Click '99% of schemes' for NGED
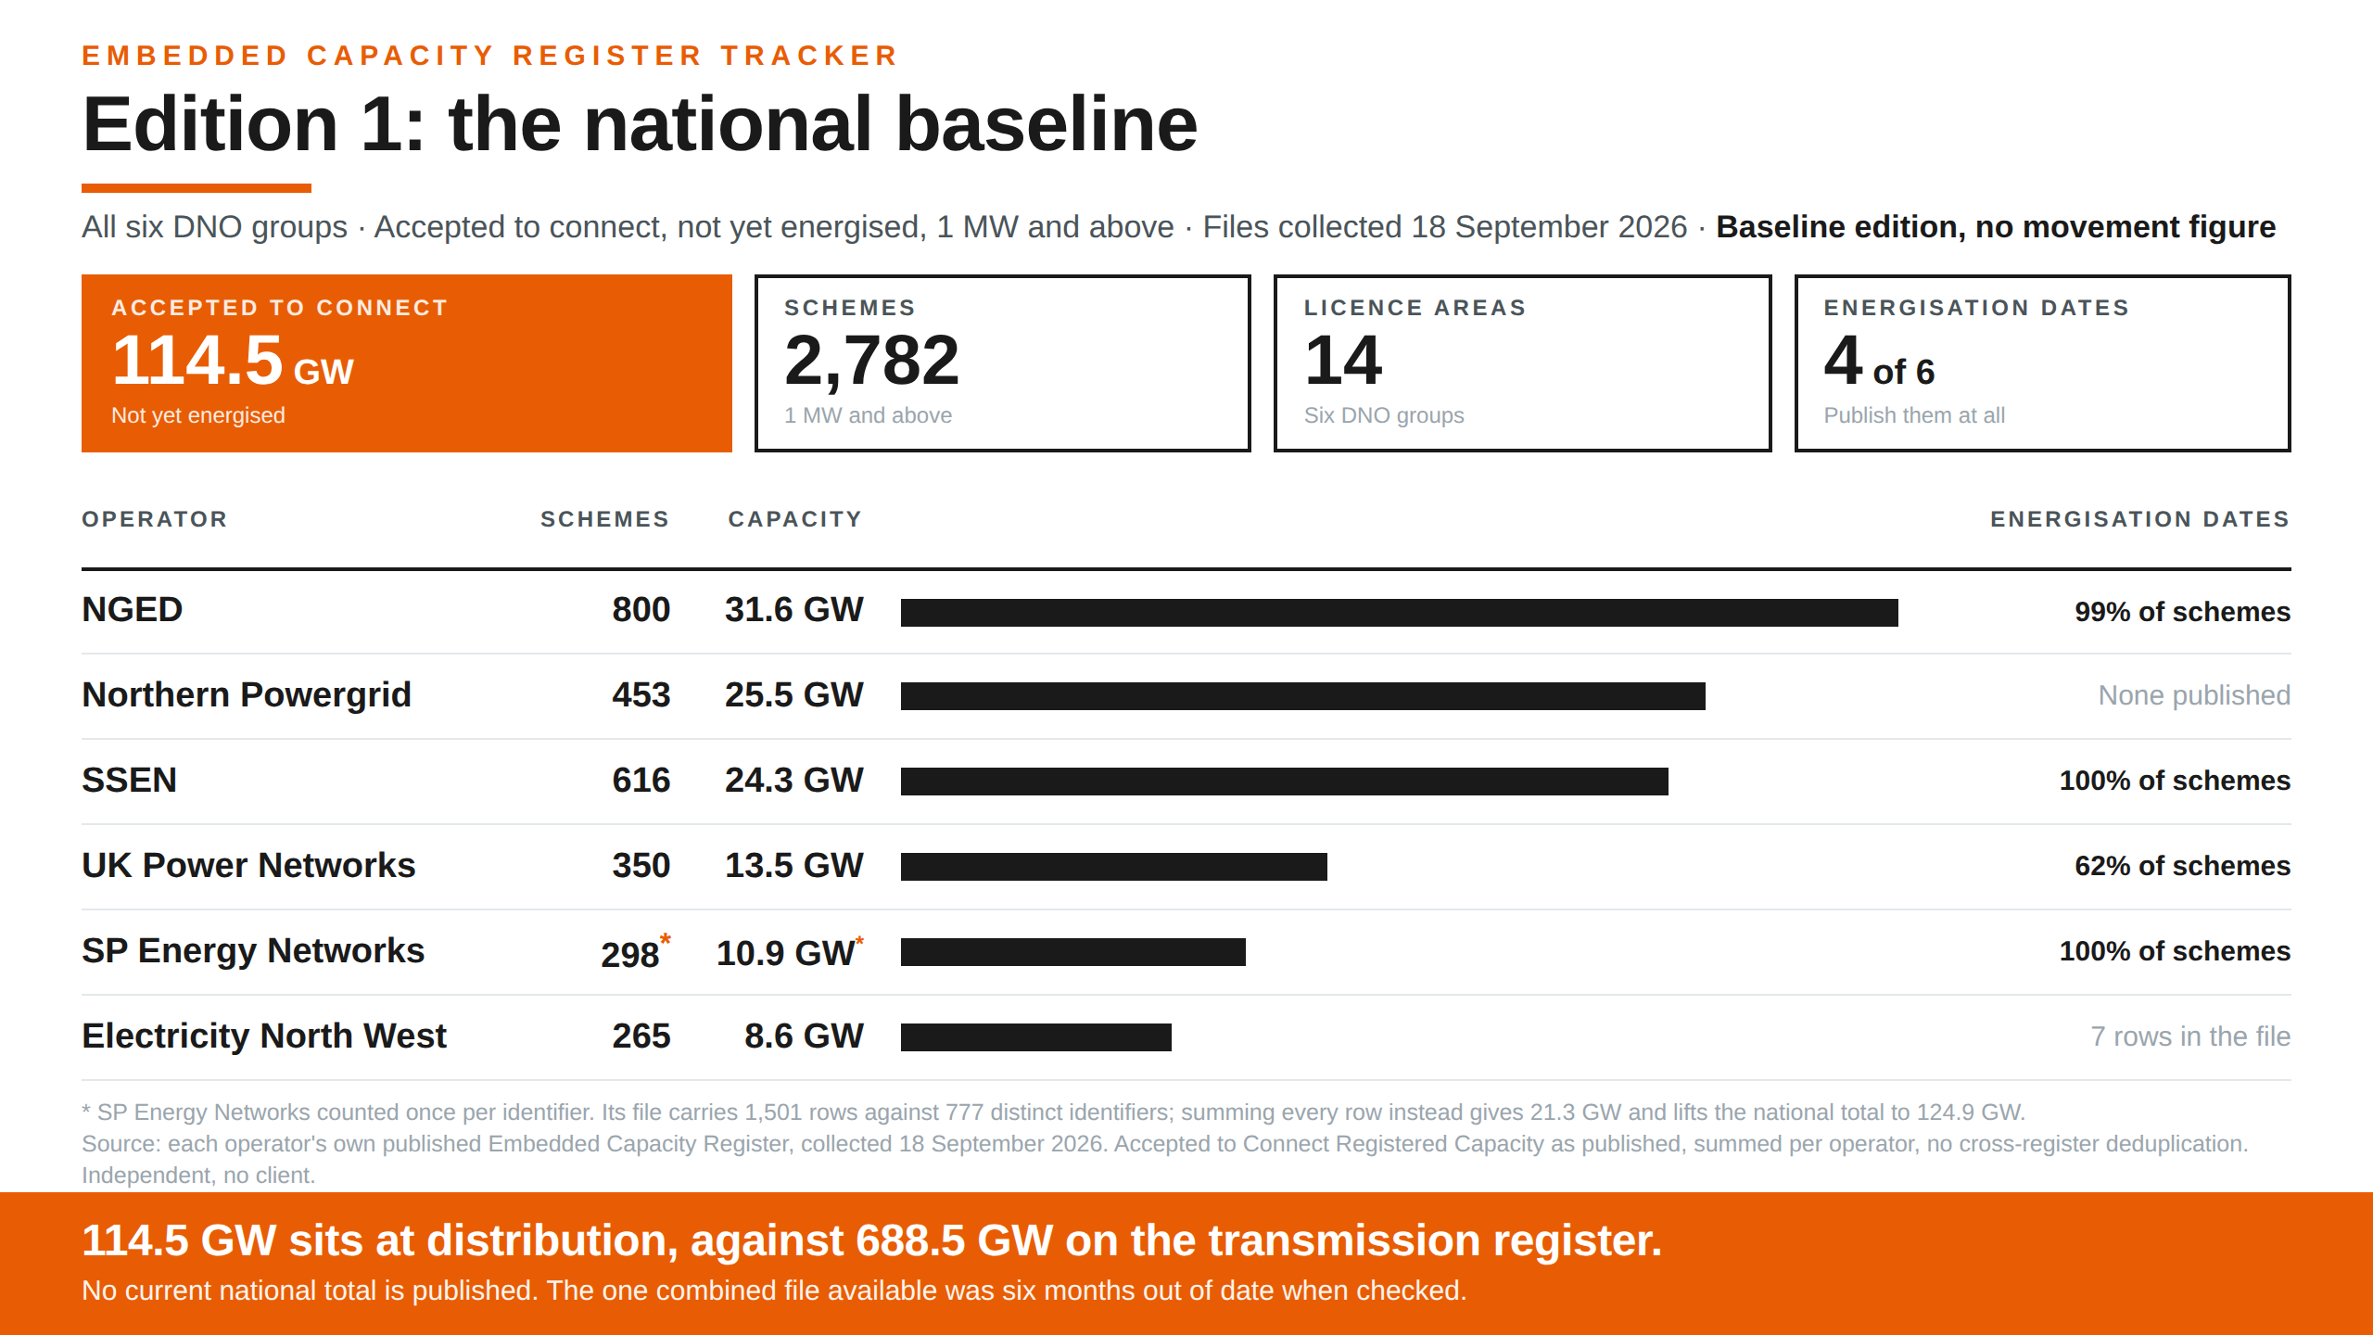The height and width of the screenshot is (1335, 2373). [x=2183, y=612]
